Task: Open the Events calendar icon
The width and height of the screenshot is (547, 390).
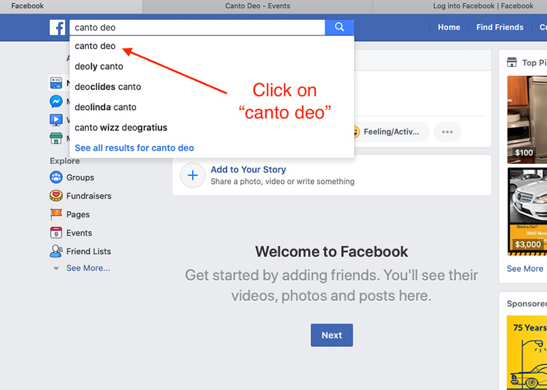Action: (56, 233)
